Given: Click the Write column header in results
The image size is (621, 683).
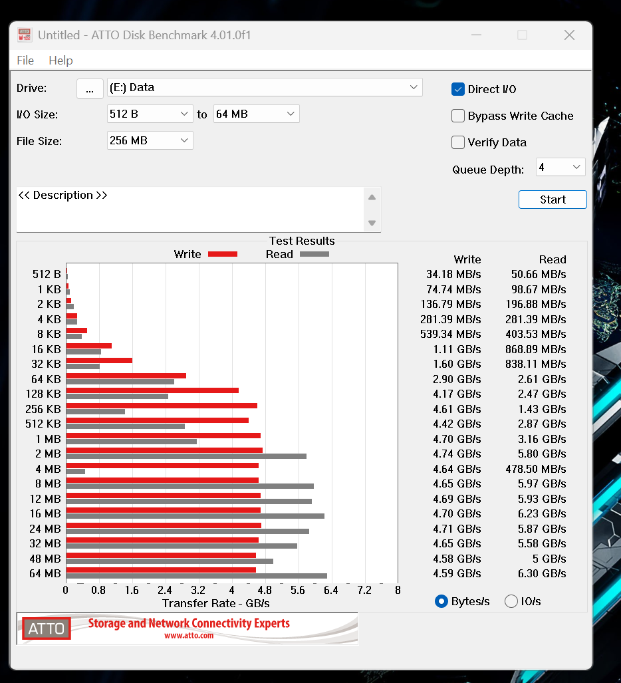Looking at the screenshot, I should [x=467, y=259].
